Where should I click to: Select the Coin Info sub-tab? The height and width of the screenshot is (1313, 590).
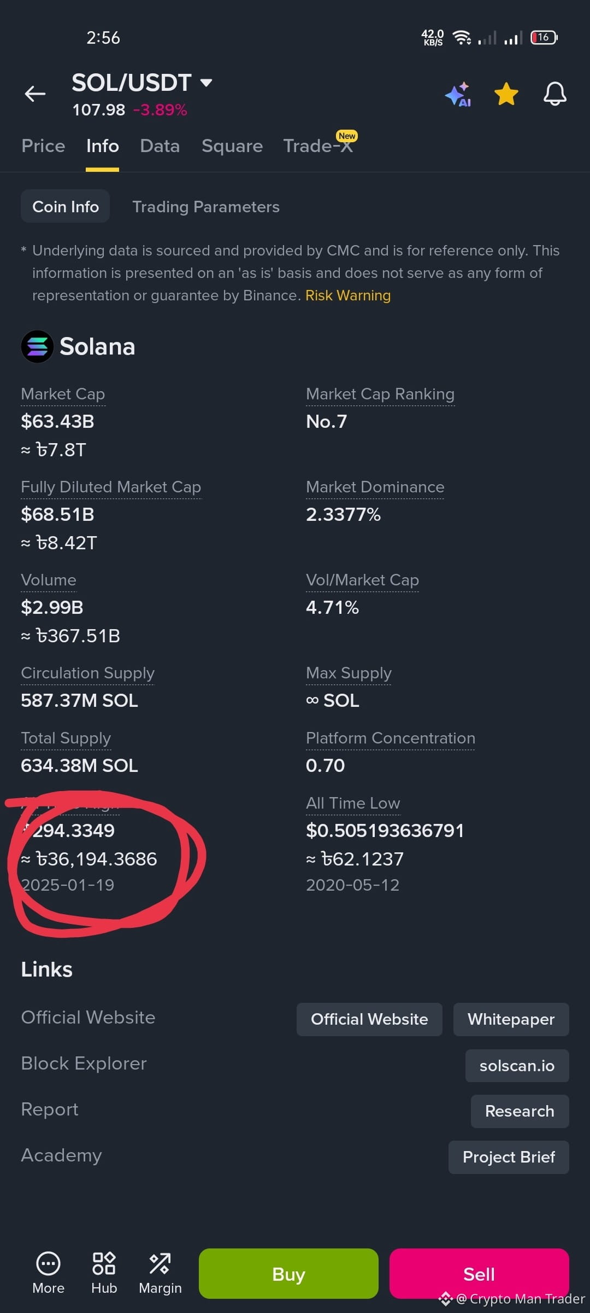(66, 206)
